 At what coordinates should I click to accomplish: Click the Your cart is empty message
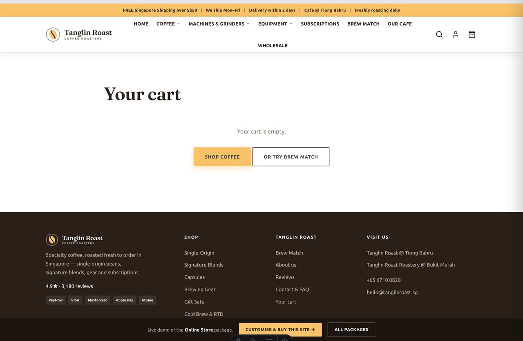261,132
